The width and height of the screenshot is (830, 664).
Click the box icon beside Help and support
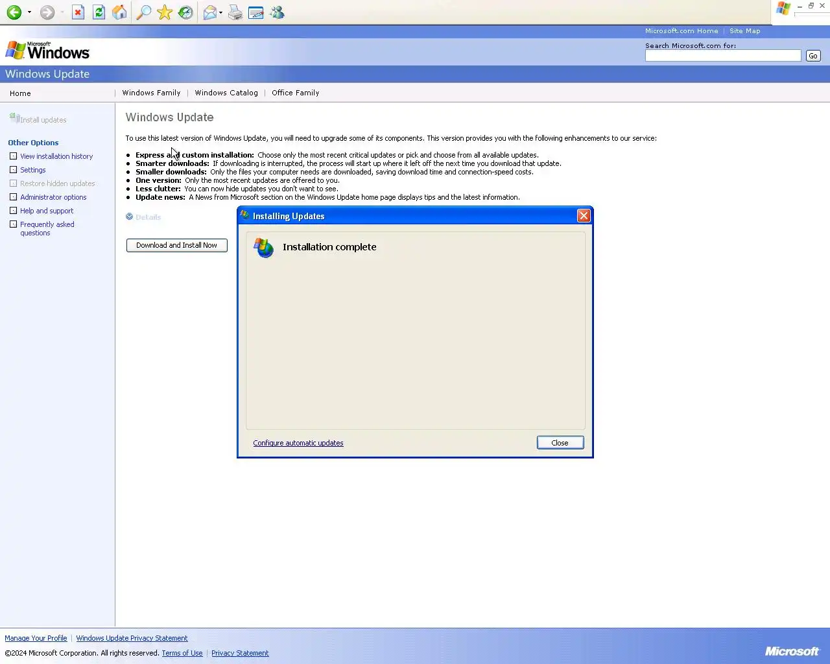coord(13,211)
